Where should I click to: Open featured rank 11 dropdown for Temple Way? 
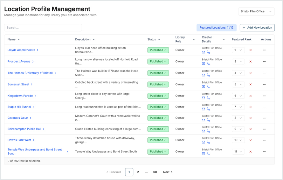point(238,152)
